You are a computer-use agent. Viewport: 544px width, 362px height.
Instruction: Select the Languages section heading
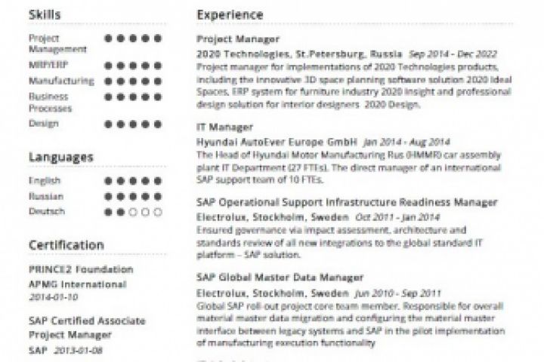[x=60, y=157]
